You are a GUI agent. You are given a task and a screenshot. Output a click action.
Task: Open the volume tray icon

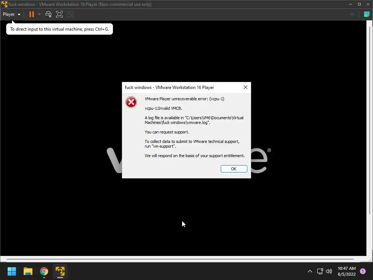pos(329,271)
